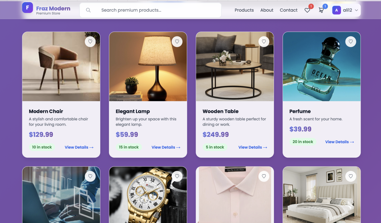Open the Products menu item
Screen dimensions: 381x223
coord(244,10)
